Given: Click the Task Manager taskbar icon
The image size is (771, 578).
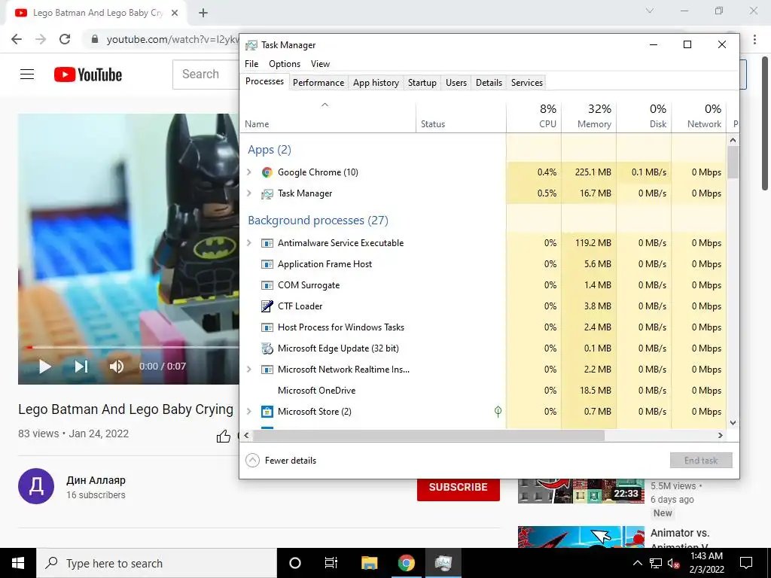Looking at the screenshot, I should tap(443, 563).
